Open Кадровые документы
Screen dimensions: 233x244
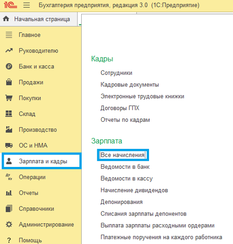pos(130,85)
